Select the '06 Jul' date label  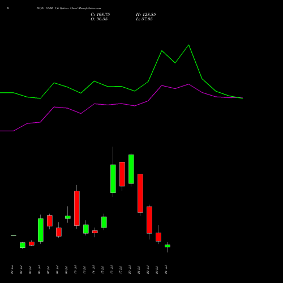[39, 270]
